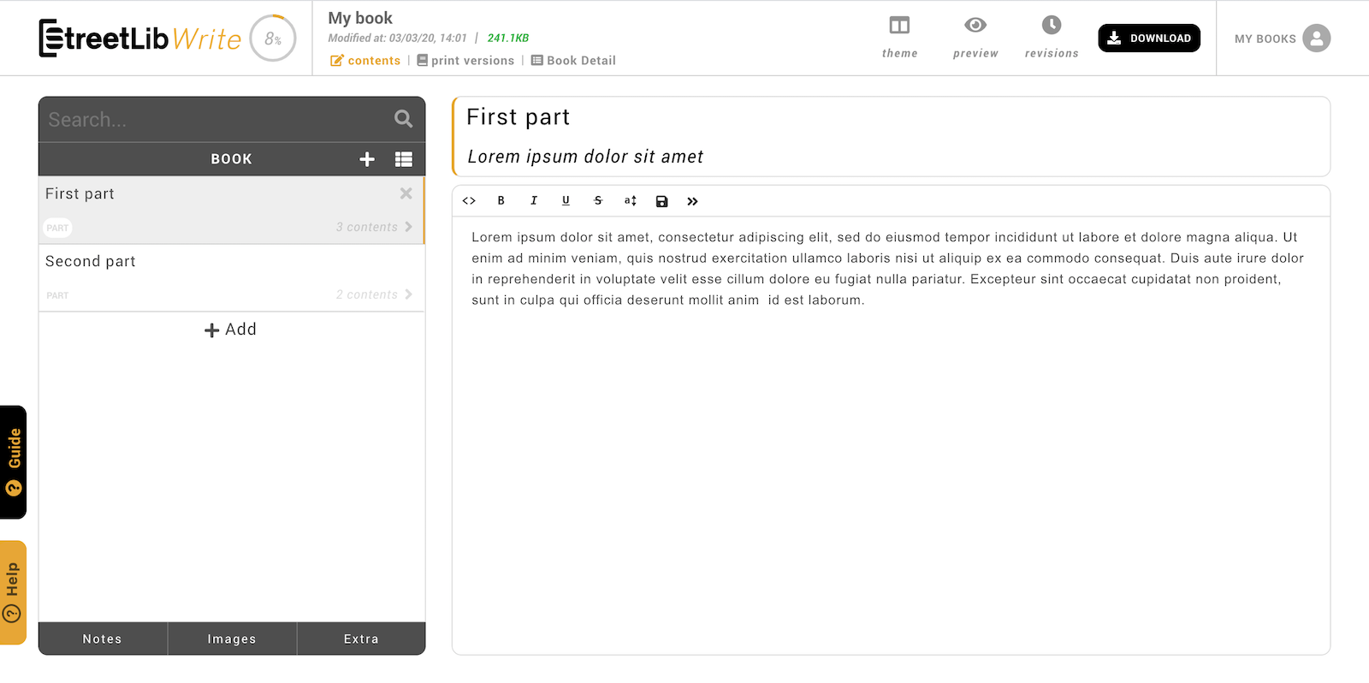Toggle bold formatting
1369x683 pixels.
pyautogui.click(x=501, y=201)
